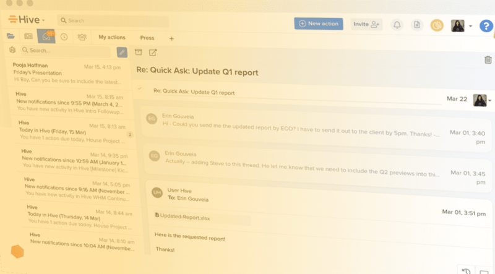
Task: Click the UH User Hive avatar
Action: coord(157,192)
